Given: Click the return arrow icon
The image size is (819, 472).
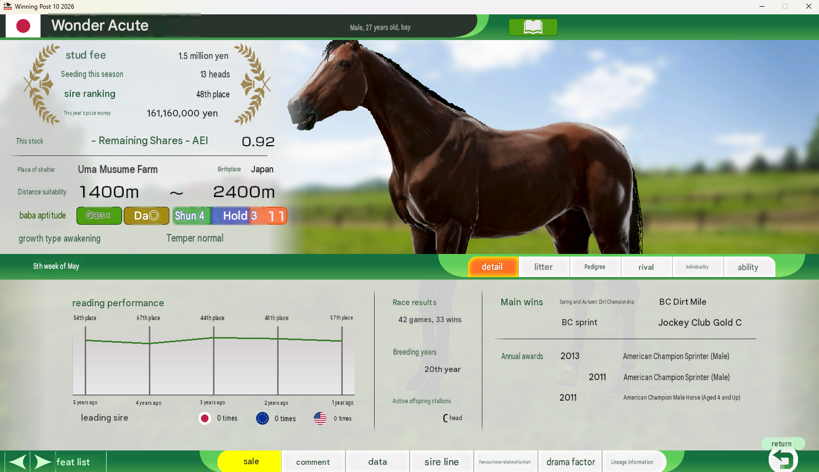Looking at the screenshot, I should click(783, 460).
